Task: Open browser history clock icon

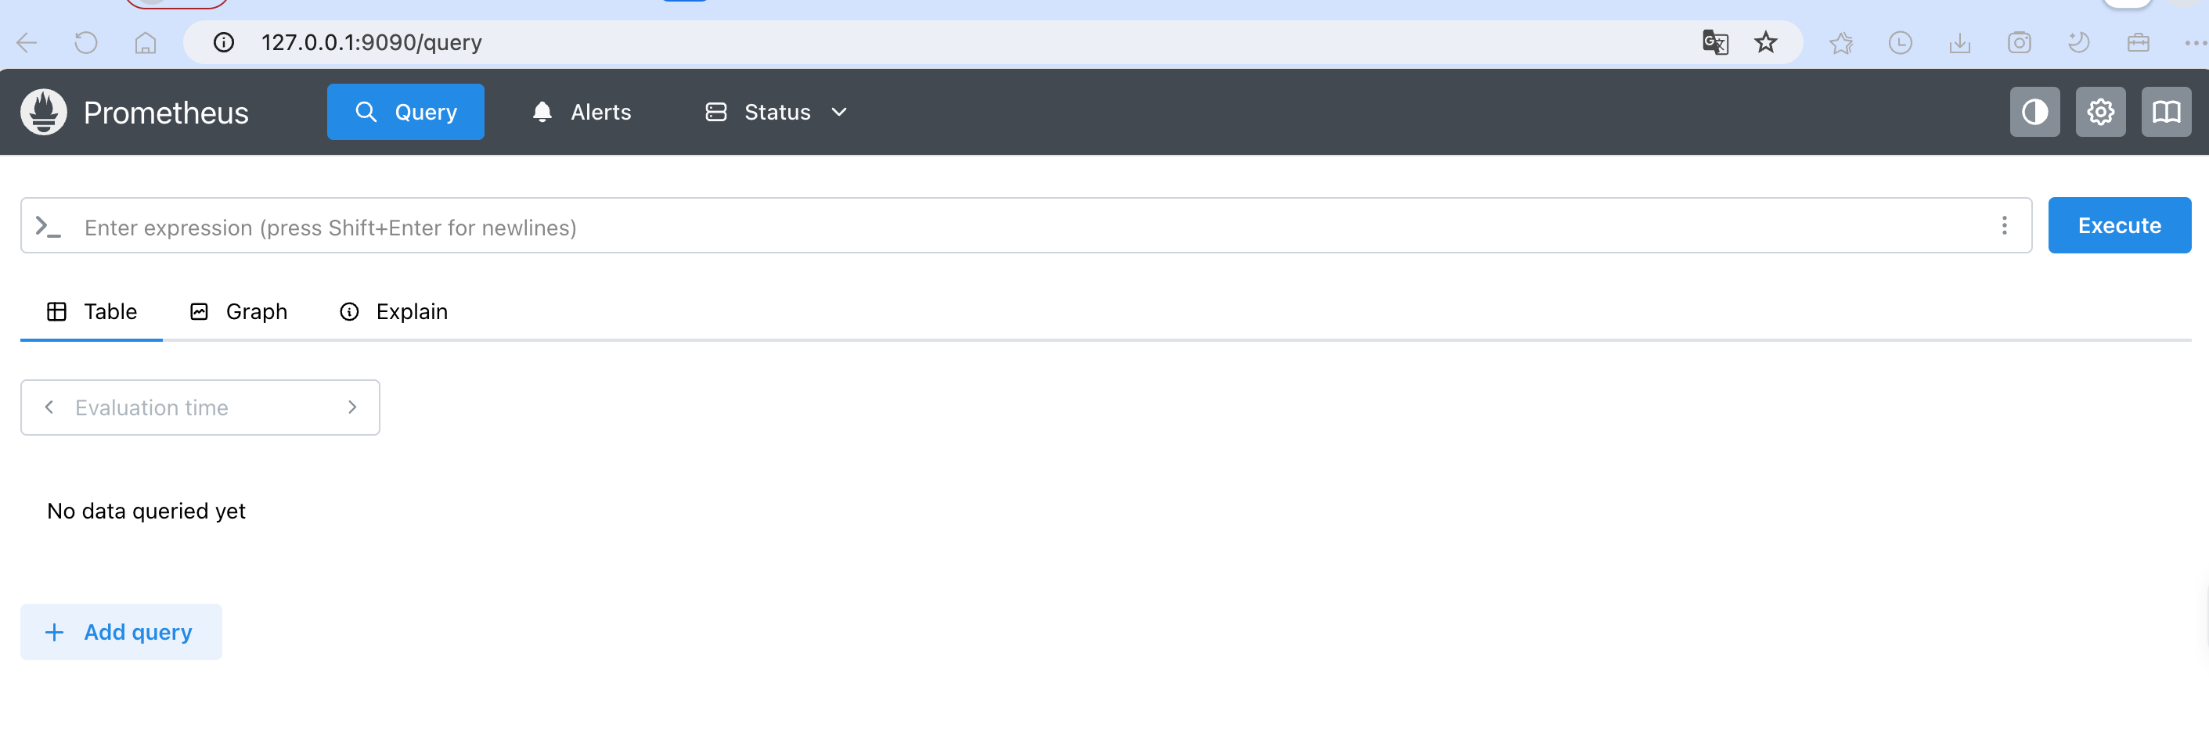Action: click(x=1901, y=43)
